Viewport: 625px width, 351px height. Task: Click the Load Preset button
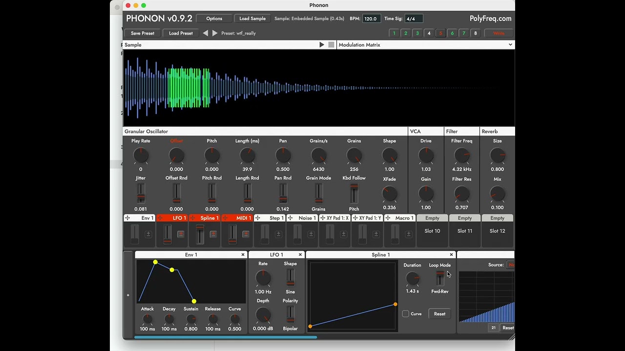pyautogui.click(x=181, y=33)
